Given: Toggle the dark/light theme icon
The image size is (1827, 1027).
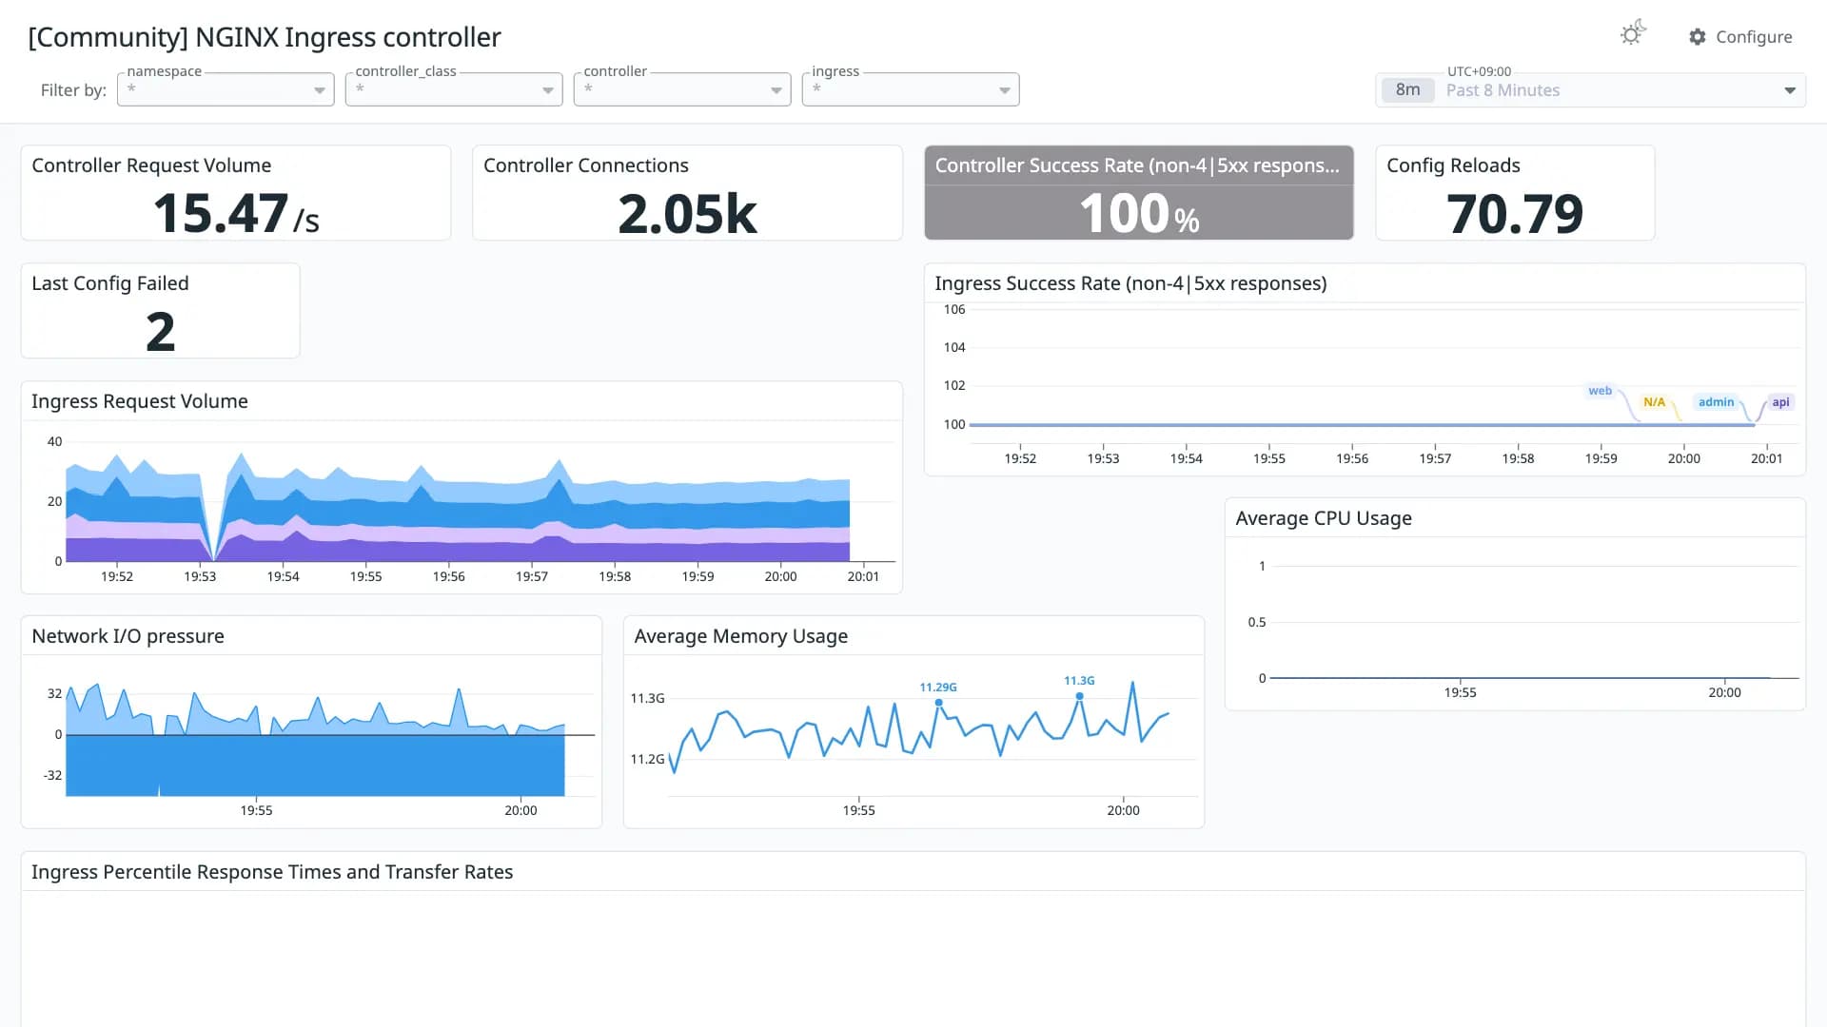Looking at the screenshot, I should (x=1633, y=34).
